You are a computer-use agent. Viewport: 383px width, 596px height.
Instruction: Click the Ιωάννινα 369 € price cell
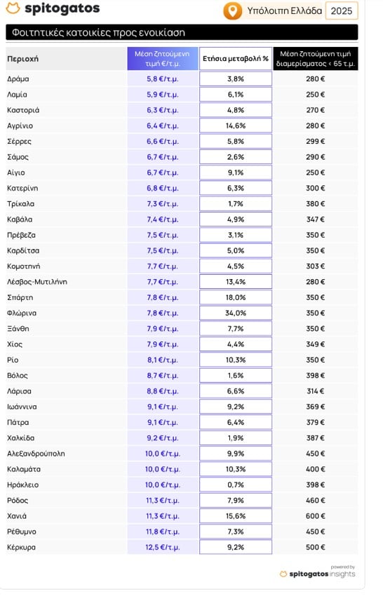[x=315, y=407]
